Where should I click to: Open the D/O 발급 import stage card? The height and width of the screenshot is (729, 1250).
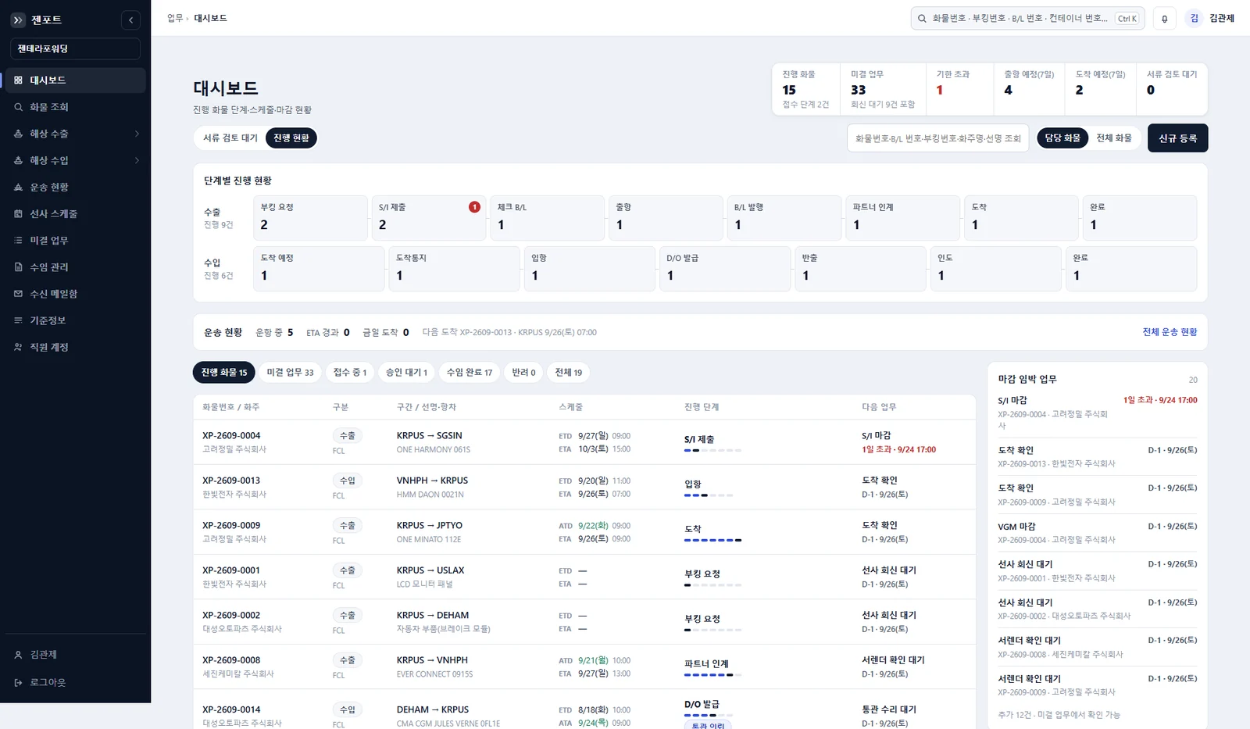pyautogui.click(x=725, y=269)
